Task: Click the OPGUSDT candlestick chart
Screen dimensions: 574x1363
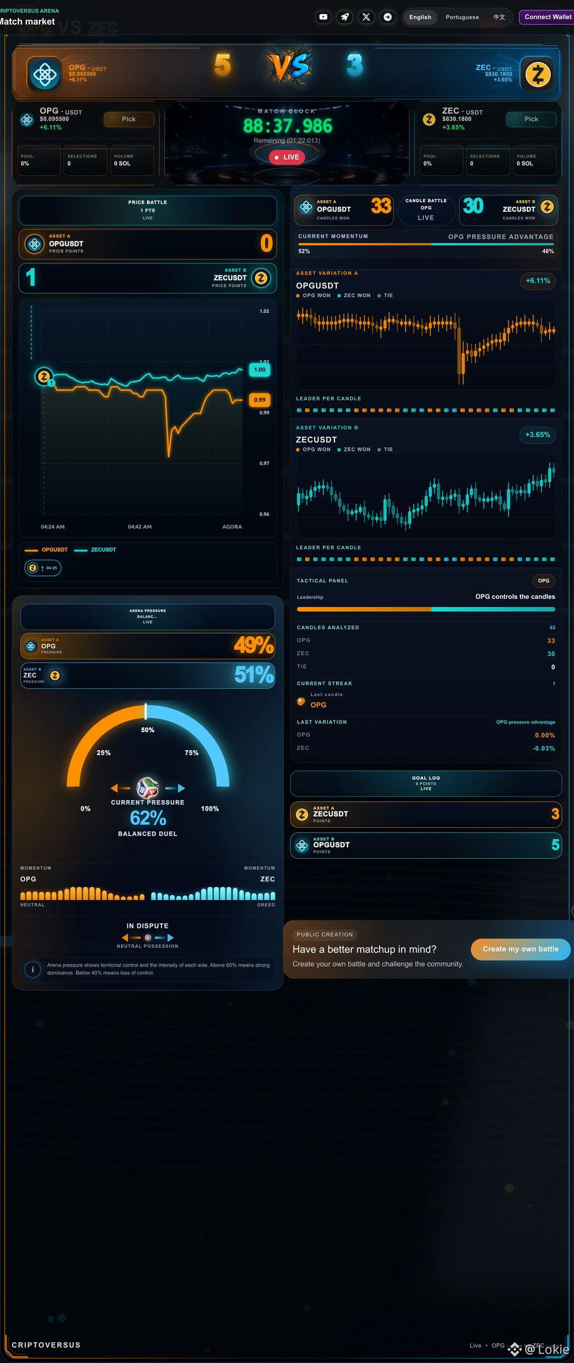Action: pos(426,344)
